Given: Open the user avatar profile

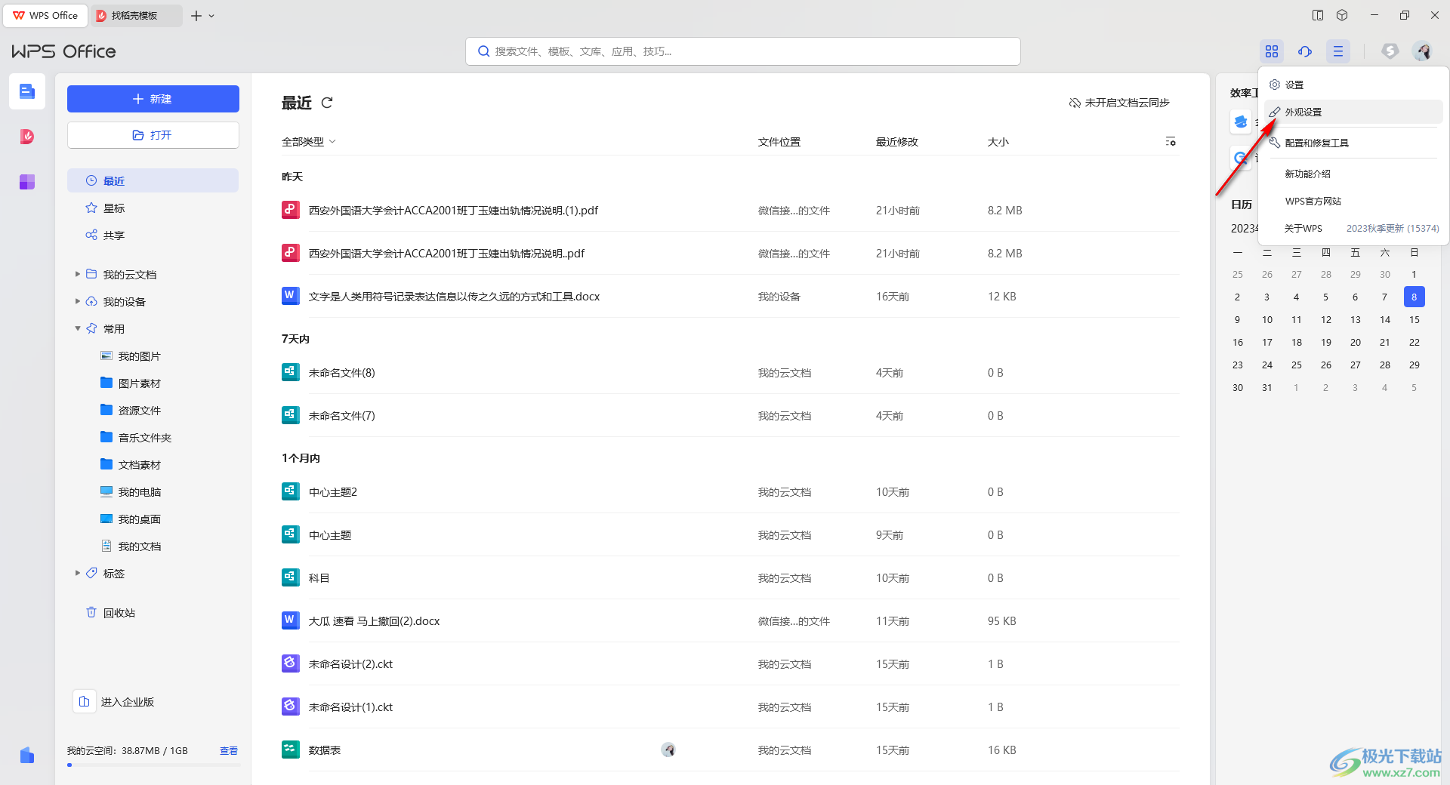Looking at the screenshot, I should click(1423, 51).
